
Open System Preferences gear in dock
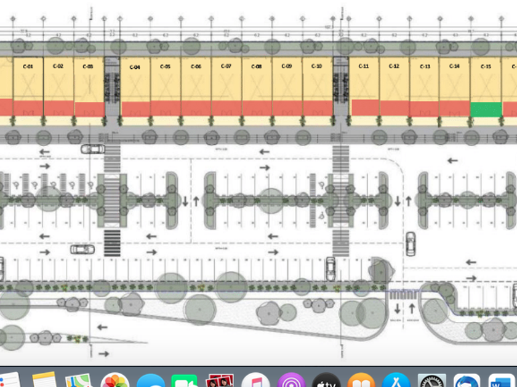(x=431, y=381)
